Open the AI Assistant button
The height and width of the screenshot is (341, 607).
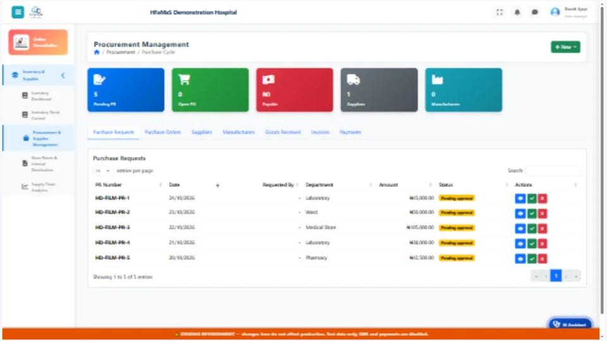coord(570,324)
